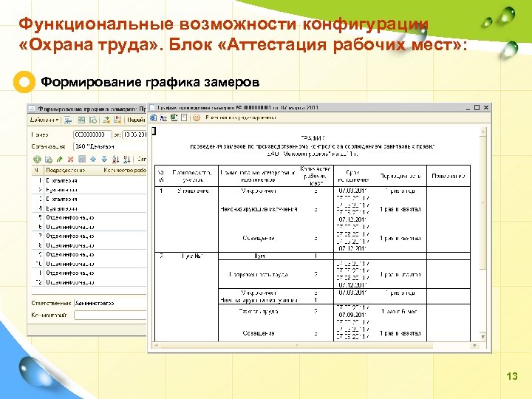Move row down with blue down arrow

(x=104, y=159)
